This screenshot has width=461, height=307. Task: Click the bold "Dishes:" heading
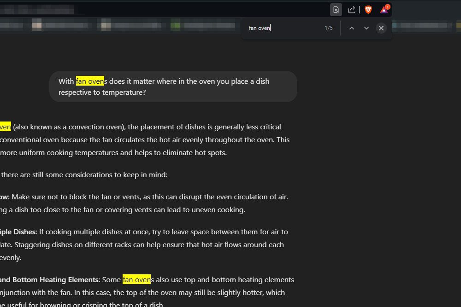point(18,232)
